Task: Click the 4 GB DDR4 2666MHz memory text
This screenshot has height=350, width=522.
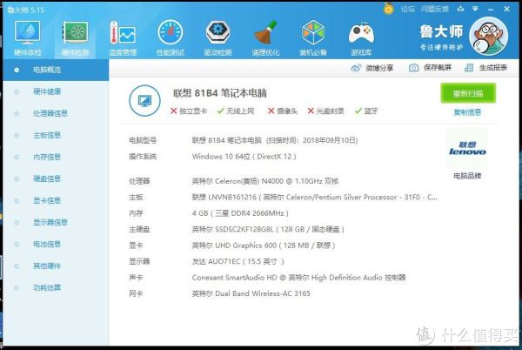Action: [x=240, y=213]
